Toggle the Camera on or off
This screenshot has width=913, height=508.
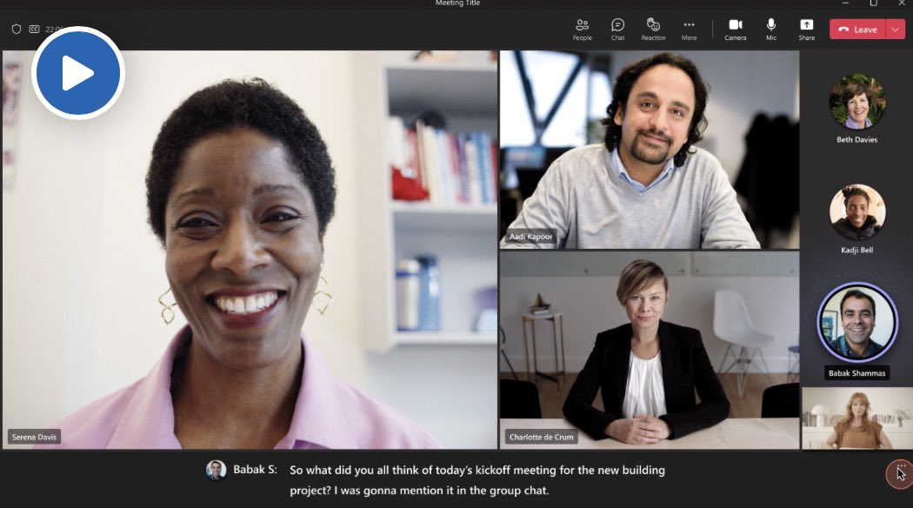coord(736,30)
